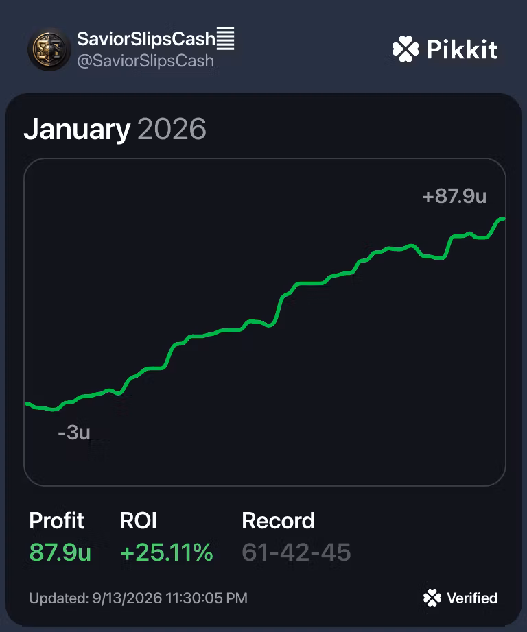Click the +25.11% ROI value
Image resolution: width=527 pixels, height=632 pixels.
point(166,552)
